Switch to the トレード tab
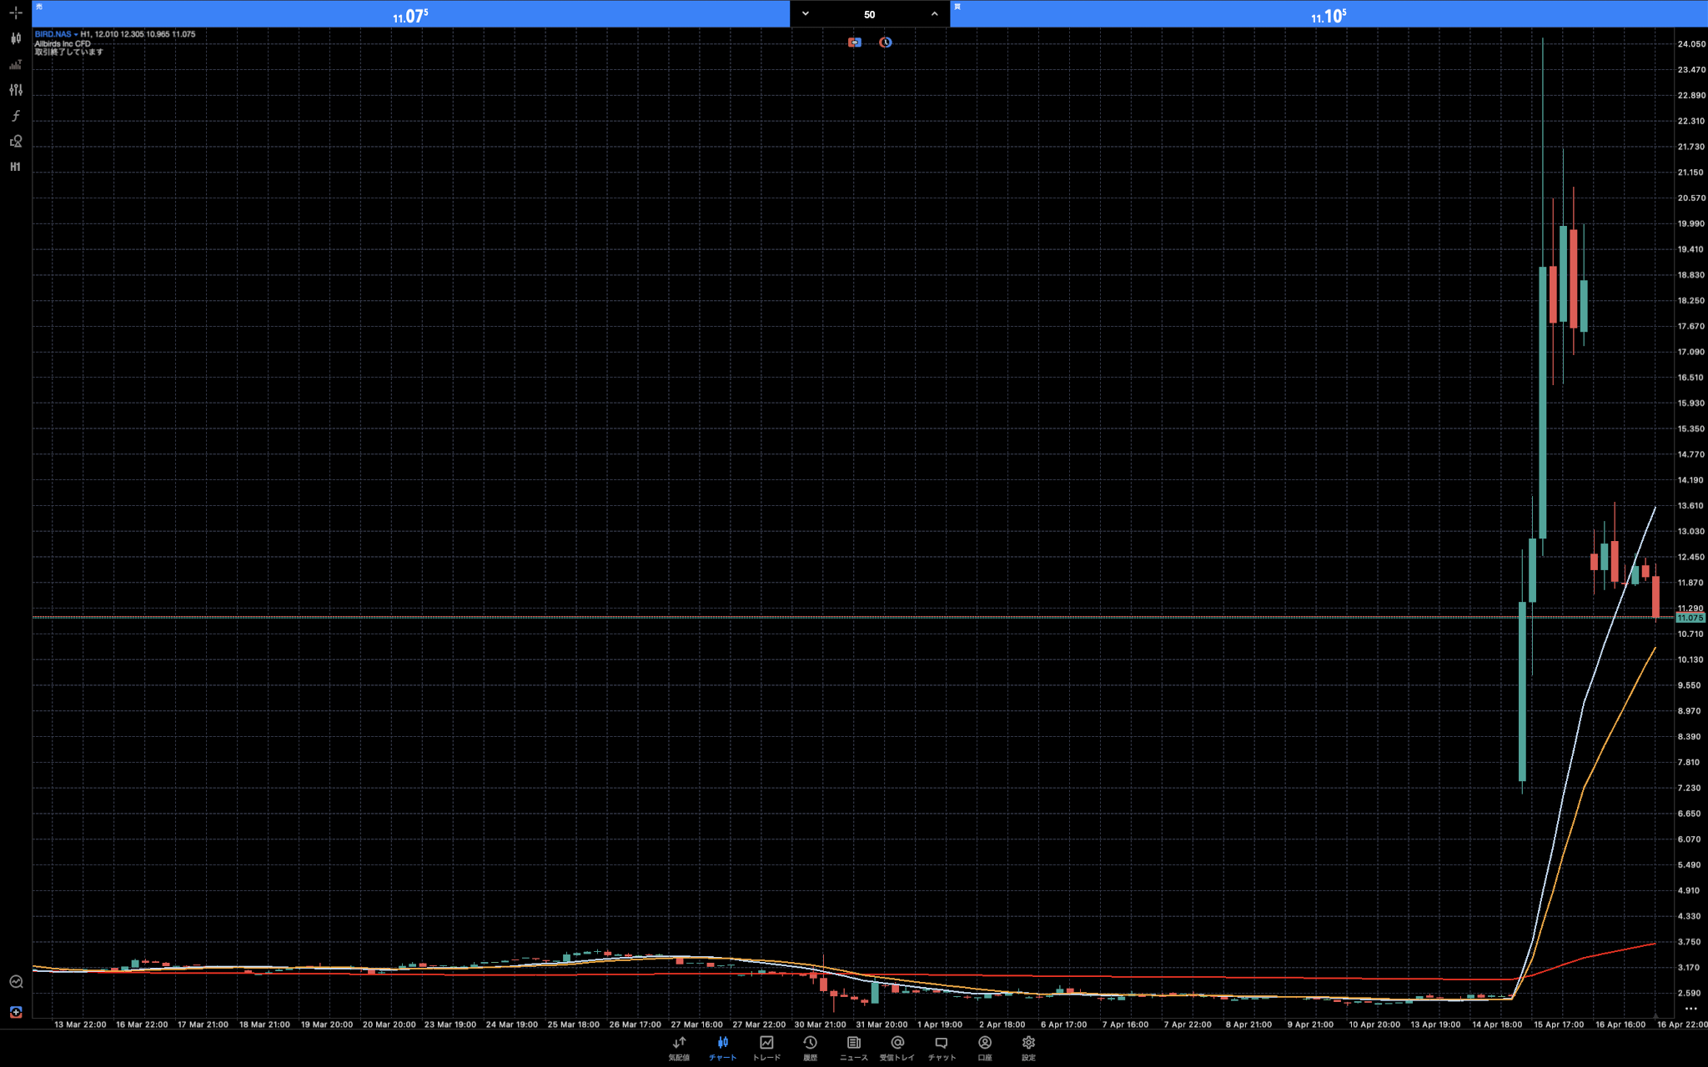Image resolution: width=1708 pixels, height=1067 pixels. tap(766, 1048)
